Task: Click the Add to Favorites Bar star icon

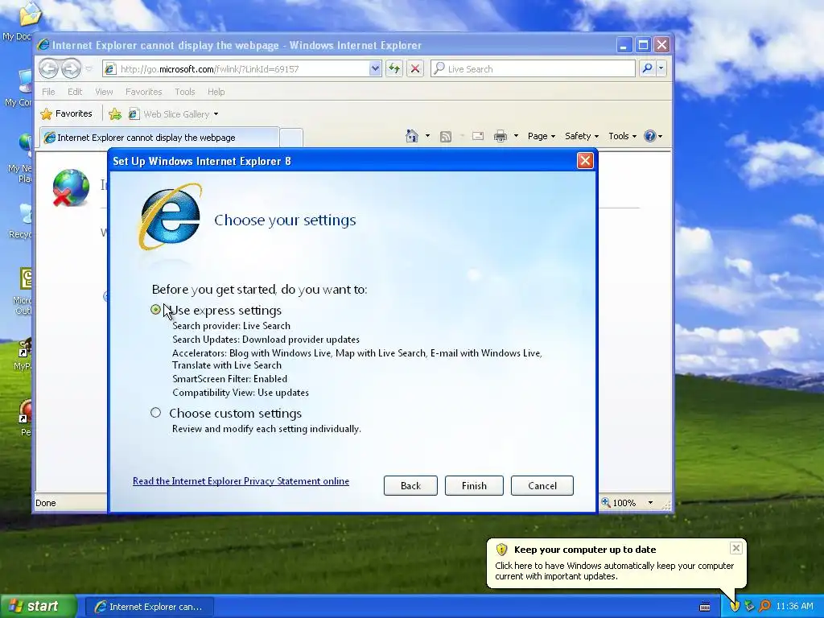Action: pos(114,114)
